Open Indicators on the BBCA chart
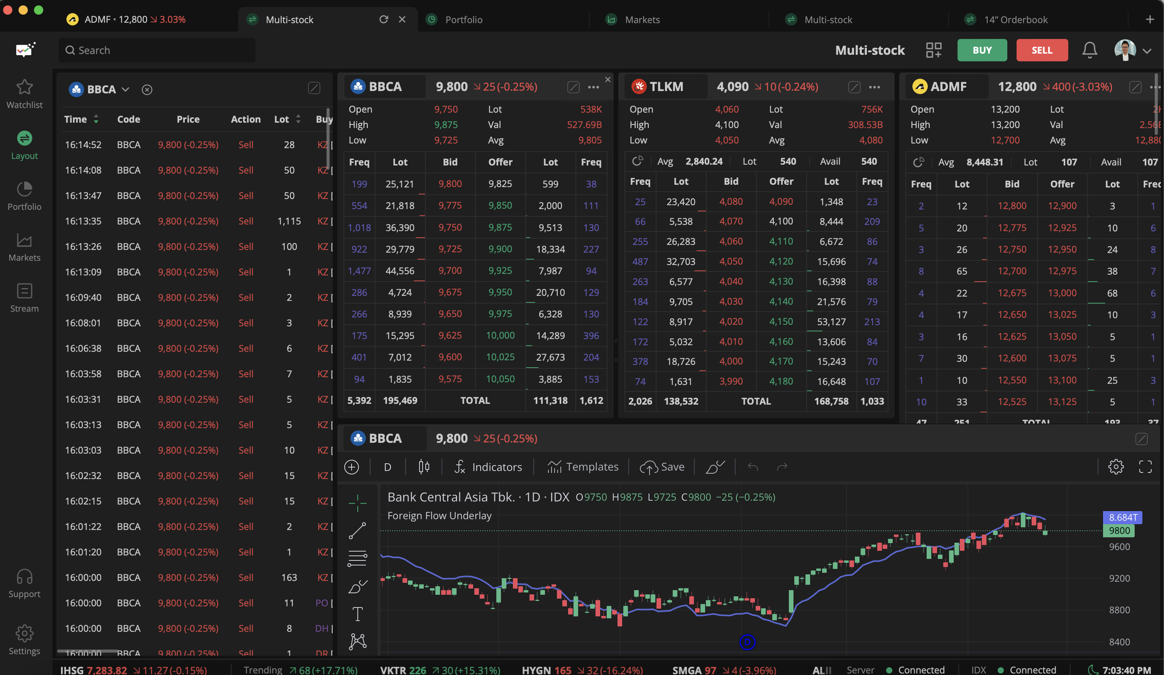The width and height of the screenshot is (1164, 675). pyautogui.click(x=488, y=467)
